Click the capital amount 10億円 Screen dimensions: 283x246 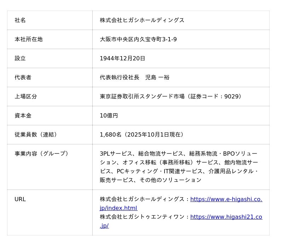click(109, 116)
